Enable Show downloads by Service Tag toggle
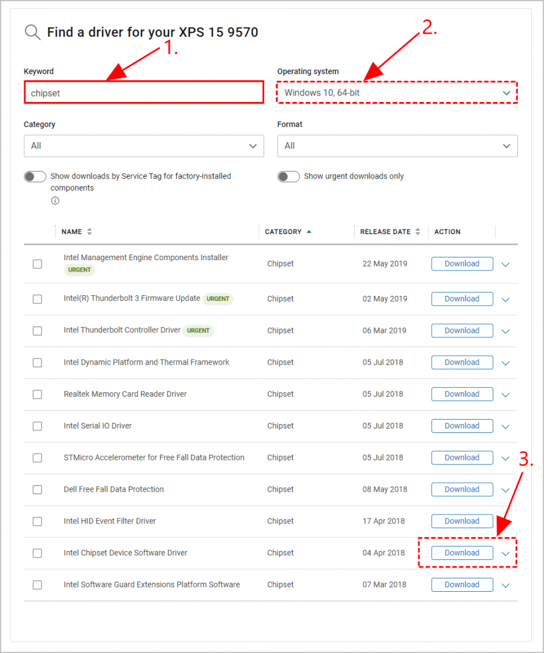 (35, 176)
